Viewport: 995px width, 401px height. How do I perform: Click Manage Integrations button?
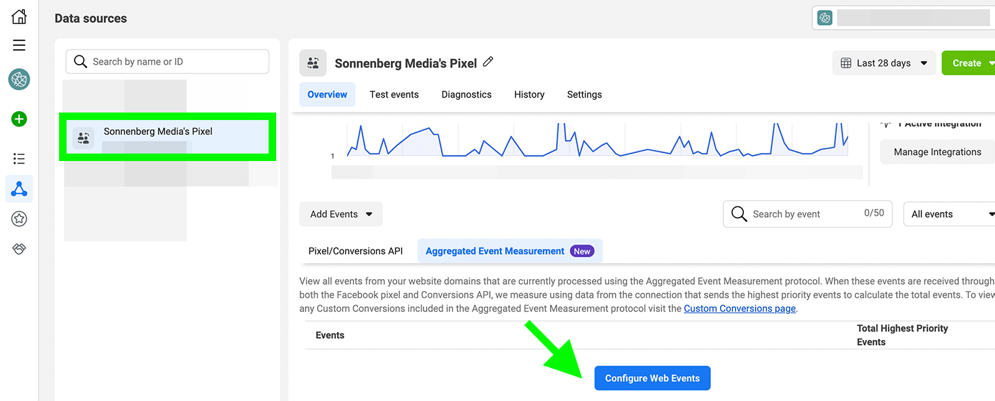coord(937,152)
